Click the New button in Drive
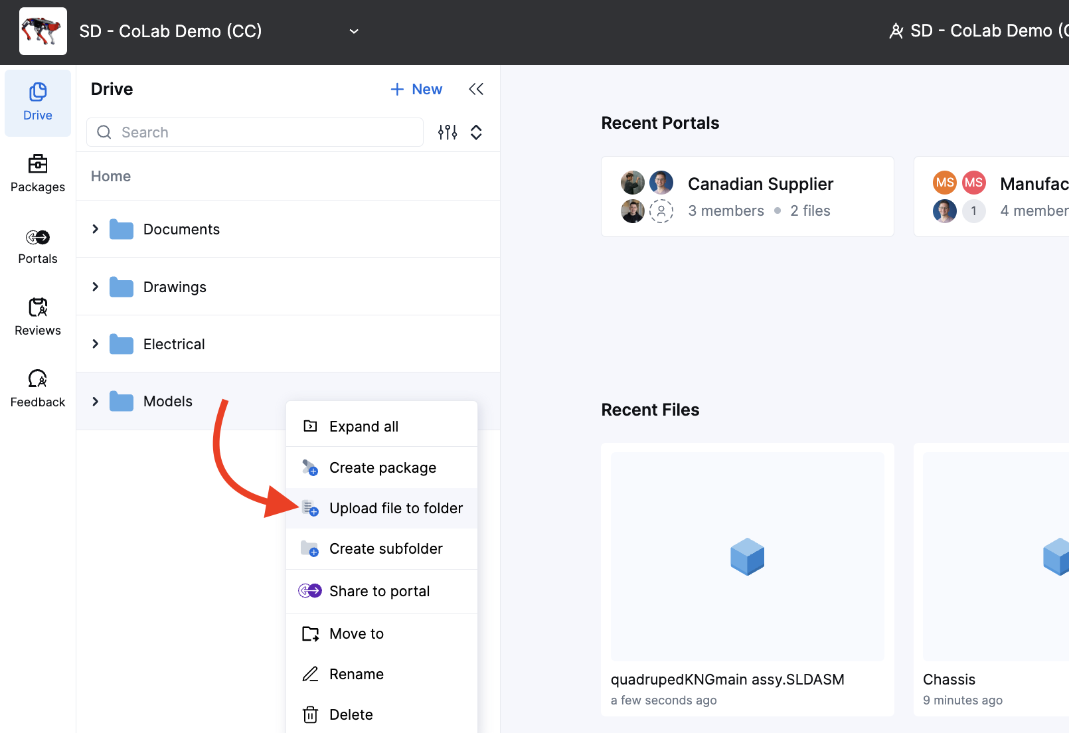The width and height of the screenshot is (1069, 733). click(416, 89)
